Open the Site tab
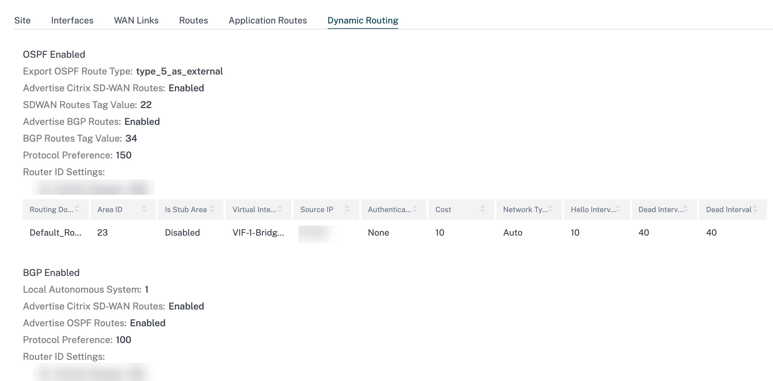Viewport: 773px width, 381px height. pyautogui.click(x=22, y=20)
